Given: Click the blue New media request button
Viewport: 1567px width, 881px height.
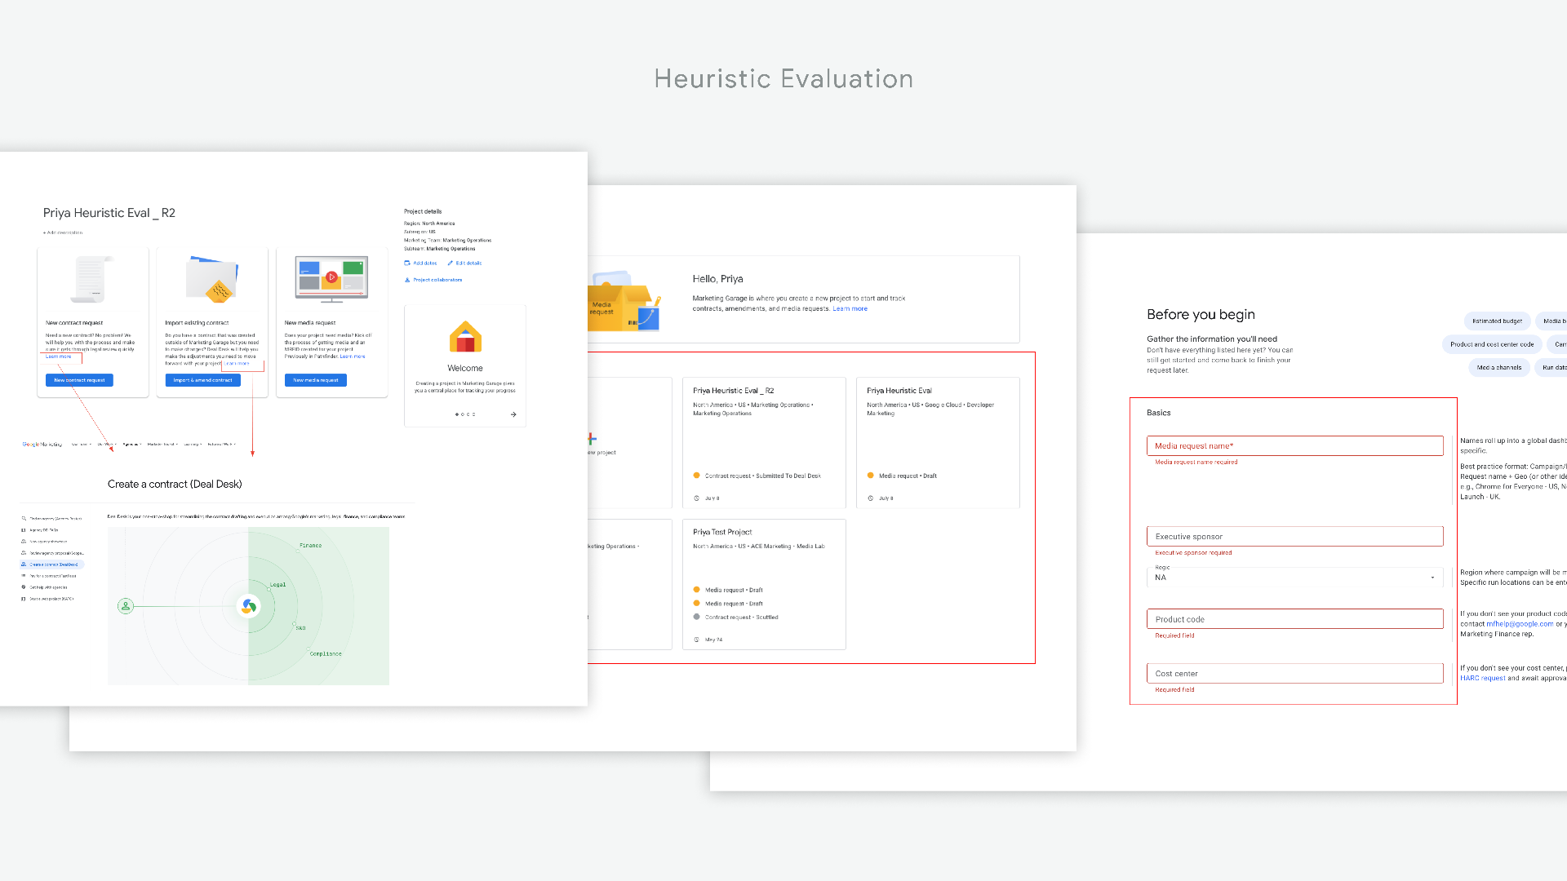Looking at the screenshot, I should (x=315, y=380).
